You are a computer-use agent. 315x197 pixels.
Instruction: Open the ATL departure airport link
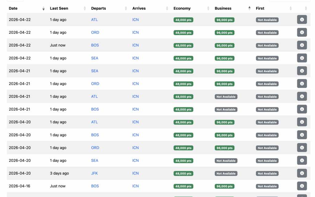pos(94,19)
